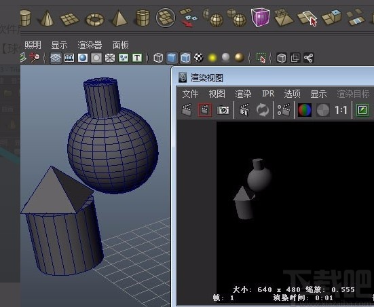Redo previous render clapboard icon
374x307 pixels.
[x=187, y=110]
